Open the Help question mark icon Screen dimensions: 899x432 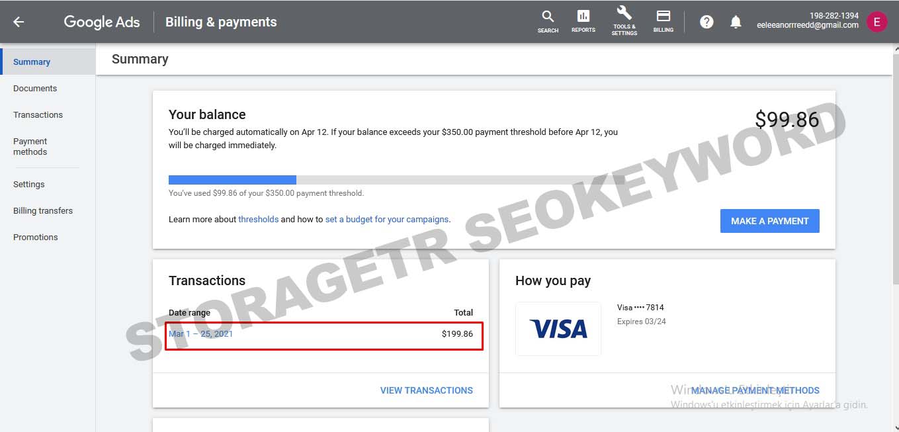pyautogui.click(x=706, y=22)
